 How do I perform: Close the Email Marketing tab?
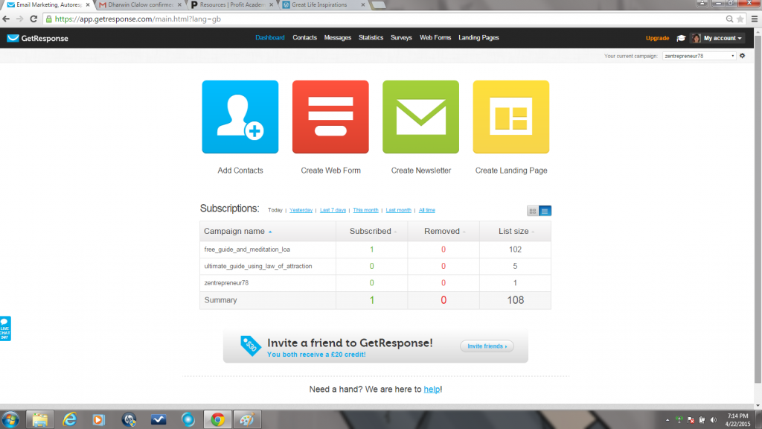click(x=88, y=5)
